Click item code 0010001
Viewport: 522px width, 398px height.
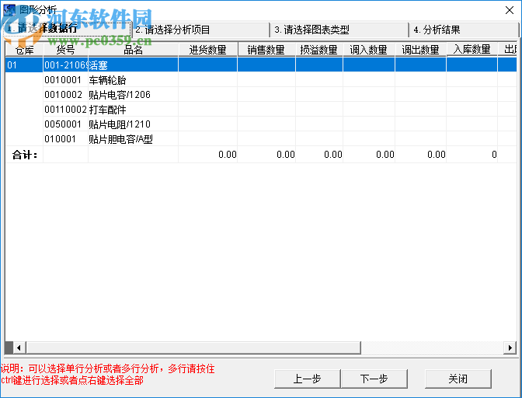pyautogui.click(x=63, y=80)
